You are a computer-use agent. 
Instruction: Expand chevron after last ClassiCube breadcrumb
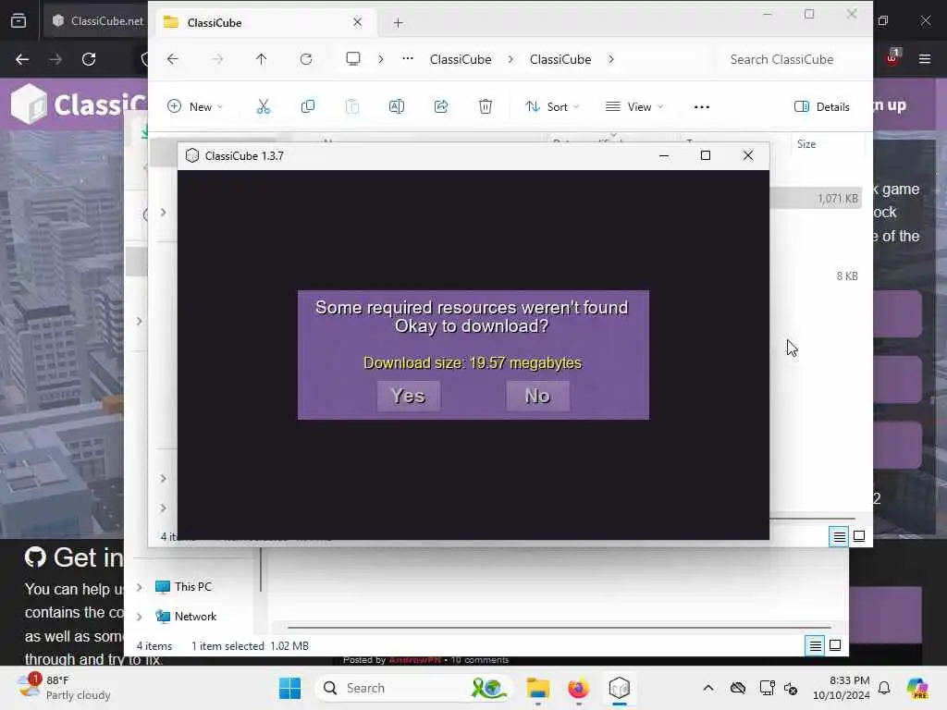[x=611, y=59]
